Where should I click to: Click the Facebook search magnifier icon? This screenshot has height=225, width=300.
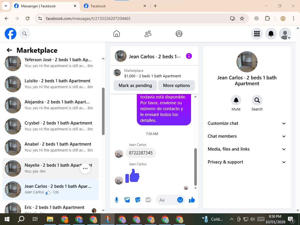tap(25, 34)
